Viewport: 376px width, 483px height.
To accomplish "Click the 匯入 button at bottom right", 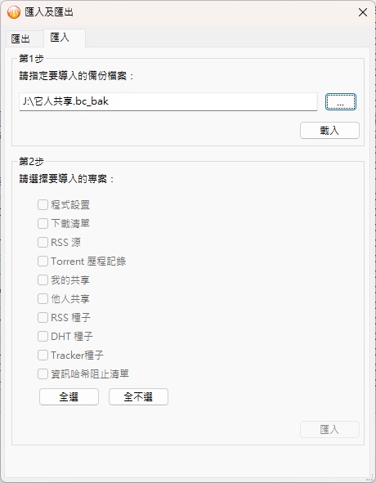I will point(329,429).
